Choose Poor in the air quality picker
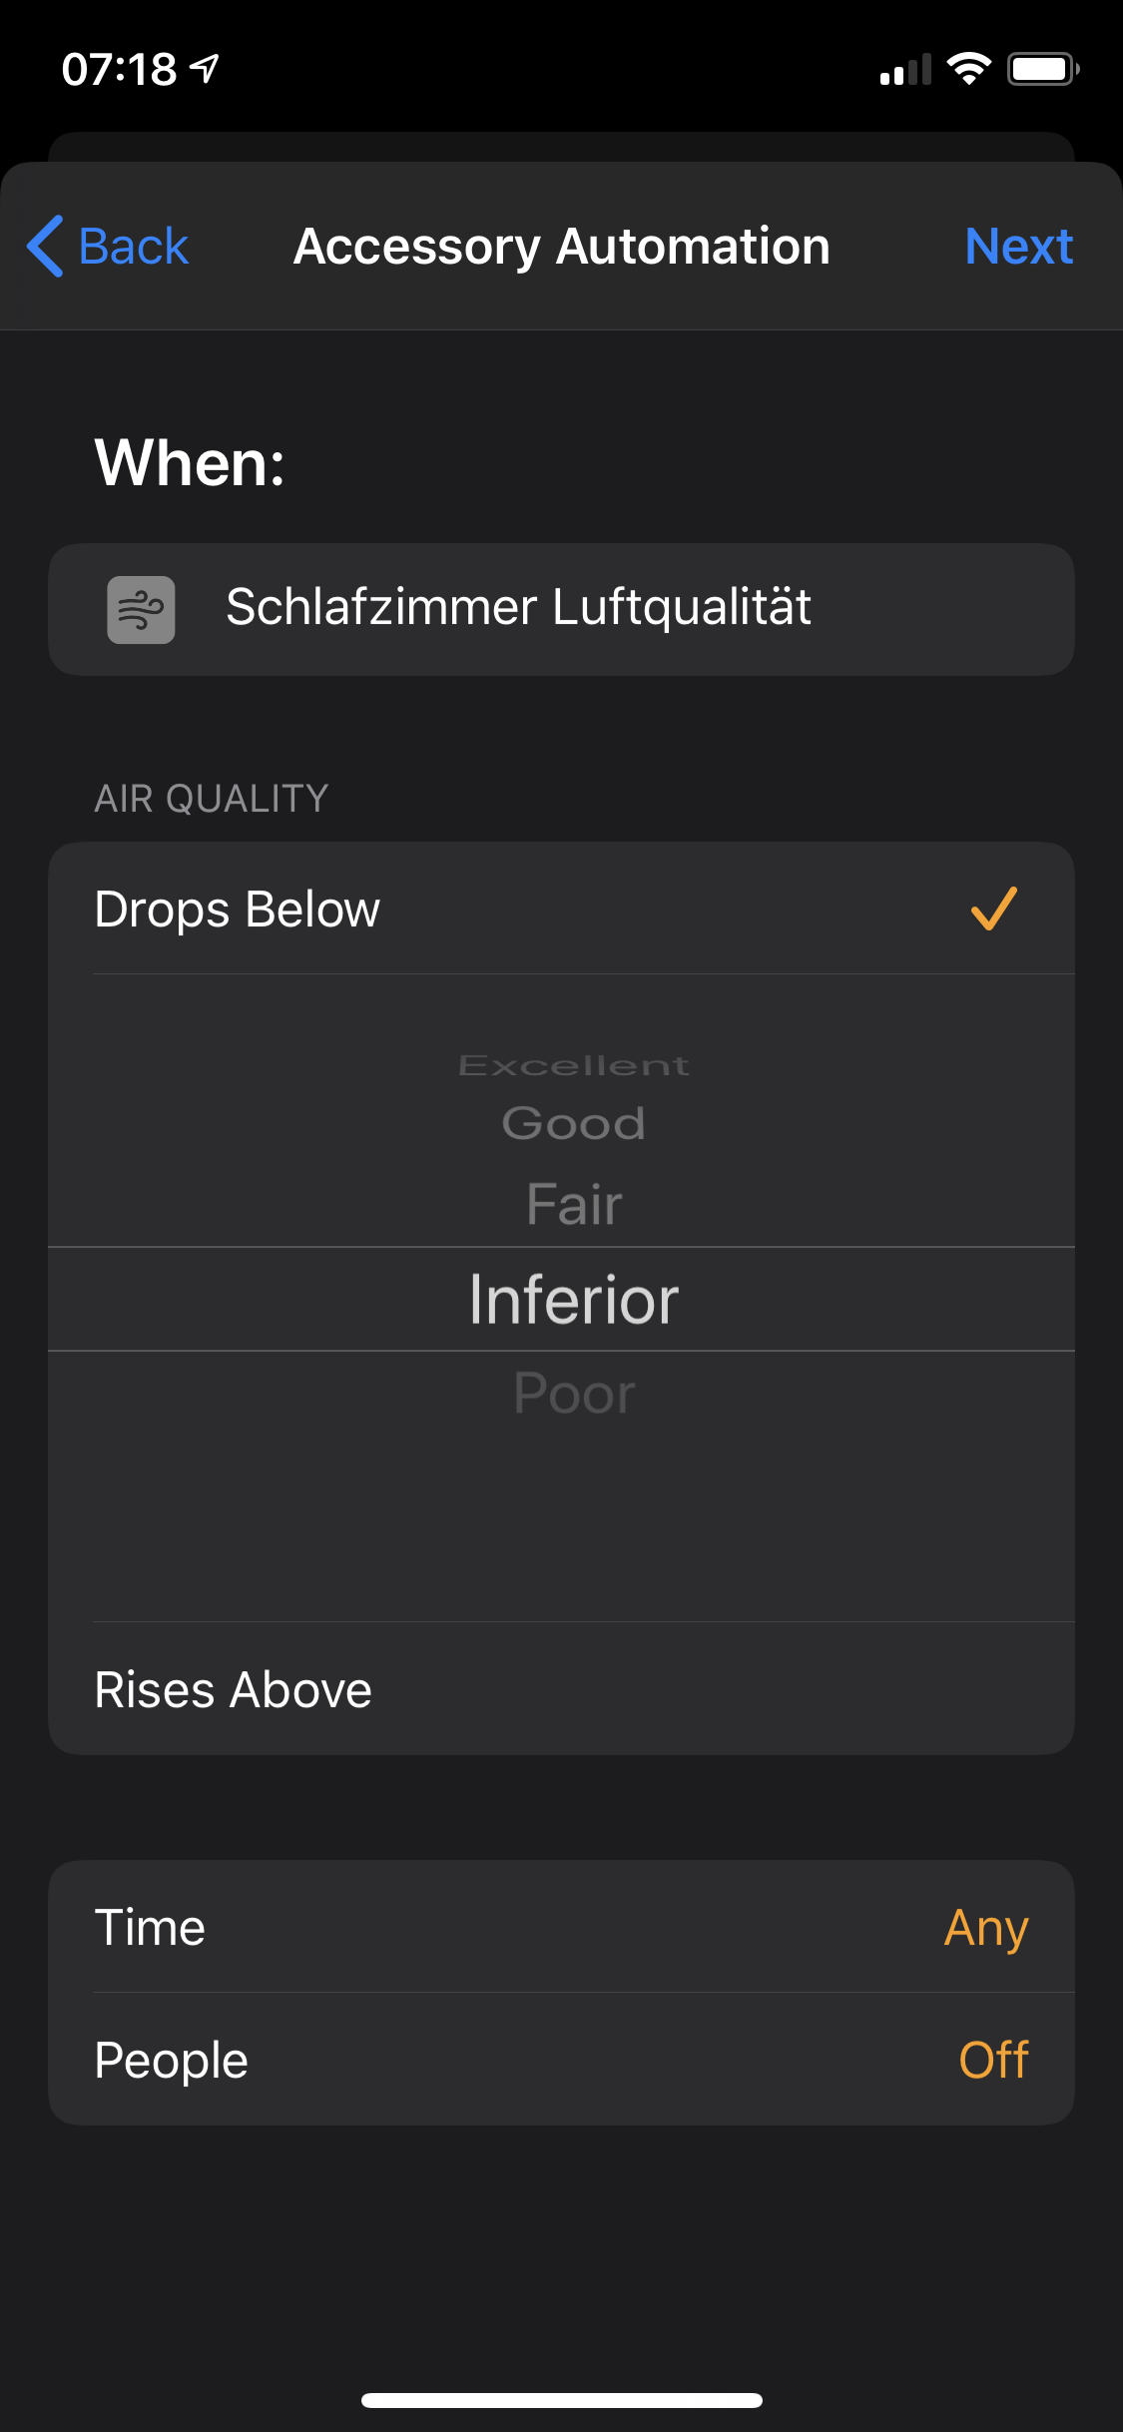Screen dimensions: 1123x2432 574,1394
